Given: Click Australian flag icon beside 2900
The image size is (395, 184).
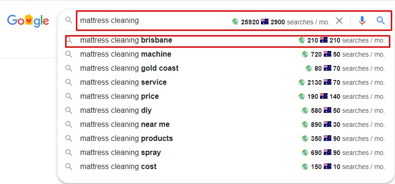Looking at the screenshot, I should pyautogui.click(x=265, y=22).
